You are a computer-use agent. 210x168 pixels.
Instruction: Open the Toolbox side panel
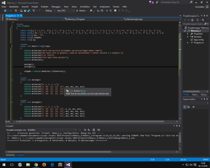(x=3, y=17)
